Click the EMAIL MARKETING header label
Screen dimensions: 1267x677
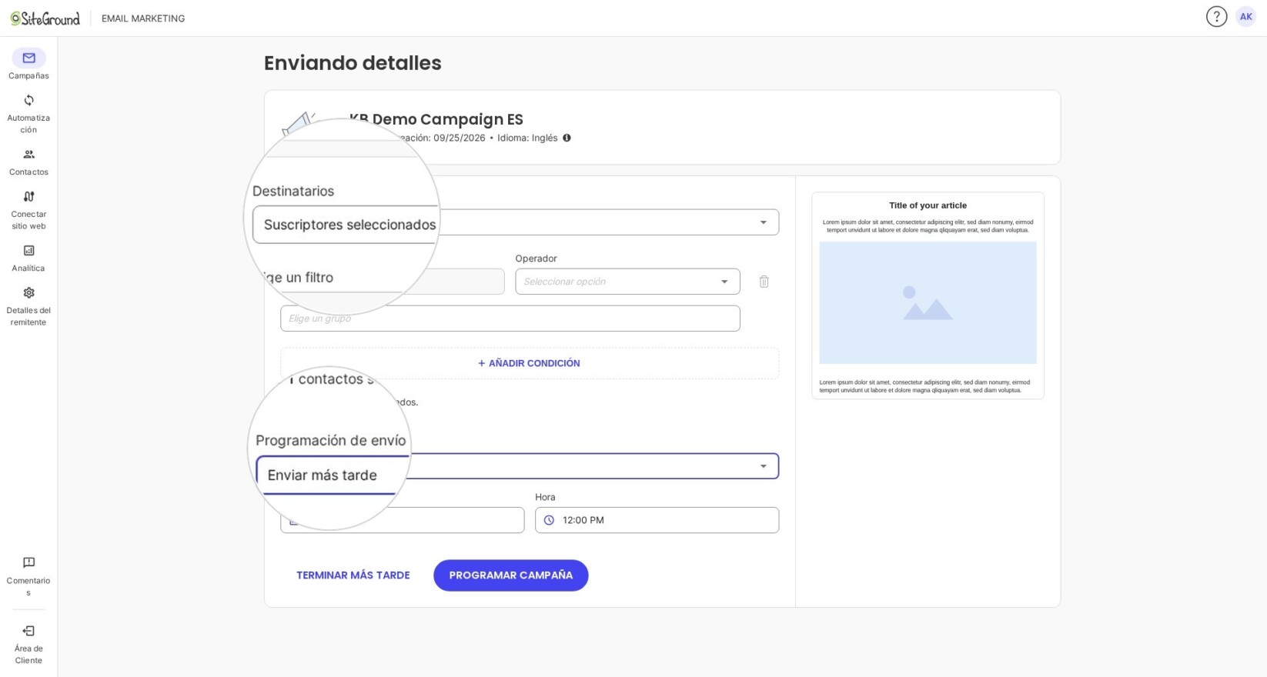pos(143,18)
